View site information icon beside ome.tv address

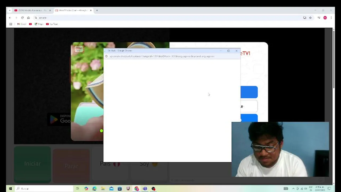(x=36, y=18)
